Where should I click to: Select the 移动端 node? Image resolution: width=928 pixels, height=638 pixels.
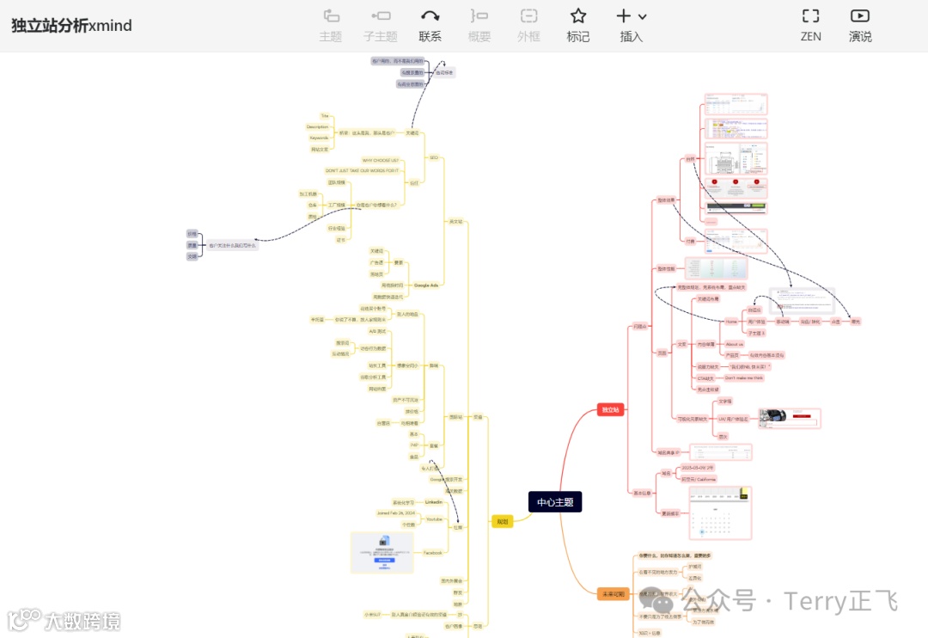pyautogui.click(x=783, y=322)
